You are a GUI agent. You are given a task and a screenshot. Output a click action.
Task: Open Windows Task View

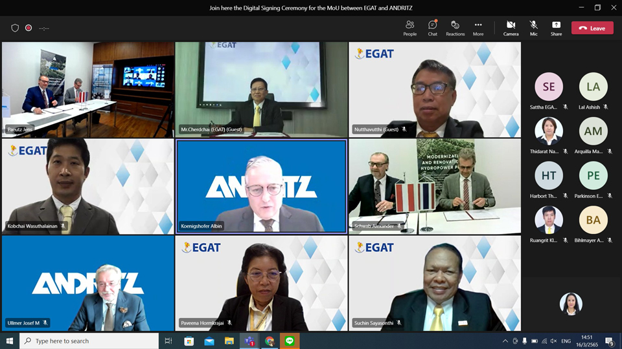(168, 341)
